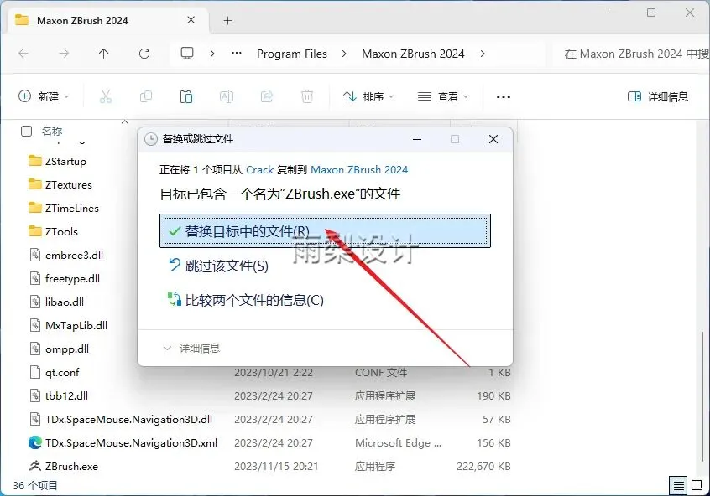
Task: Click the Cut scissors icon
Action: click(x=106, y=96)
